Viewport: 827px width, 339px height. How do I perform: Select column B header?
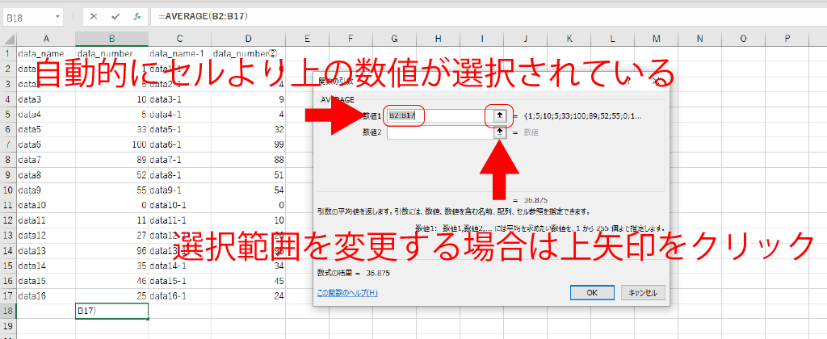(x=111, y=38)
